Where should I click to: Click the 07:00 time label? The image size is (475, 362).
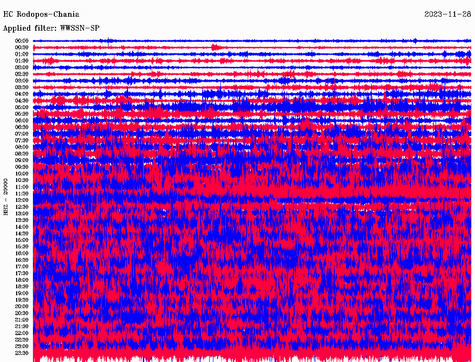click(22, 134)
